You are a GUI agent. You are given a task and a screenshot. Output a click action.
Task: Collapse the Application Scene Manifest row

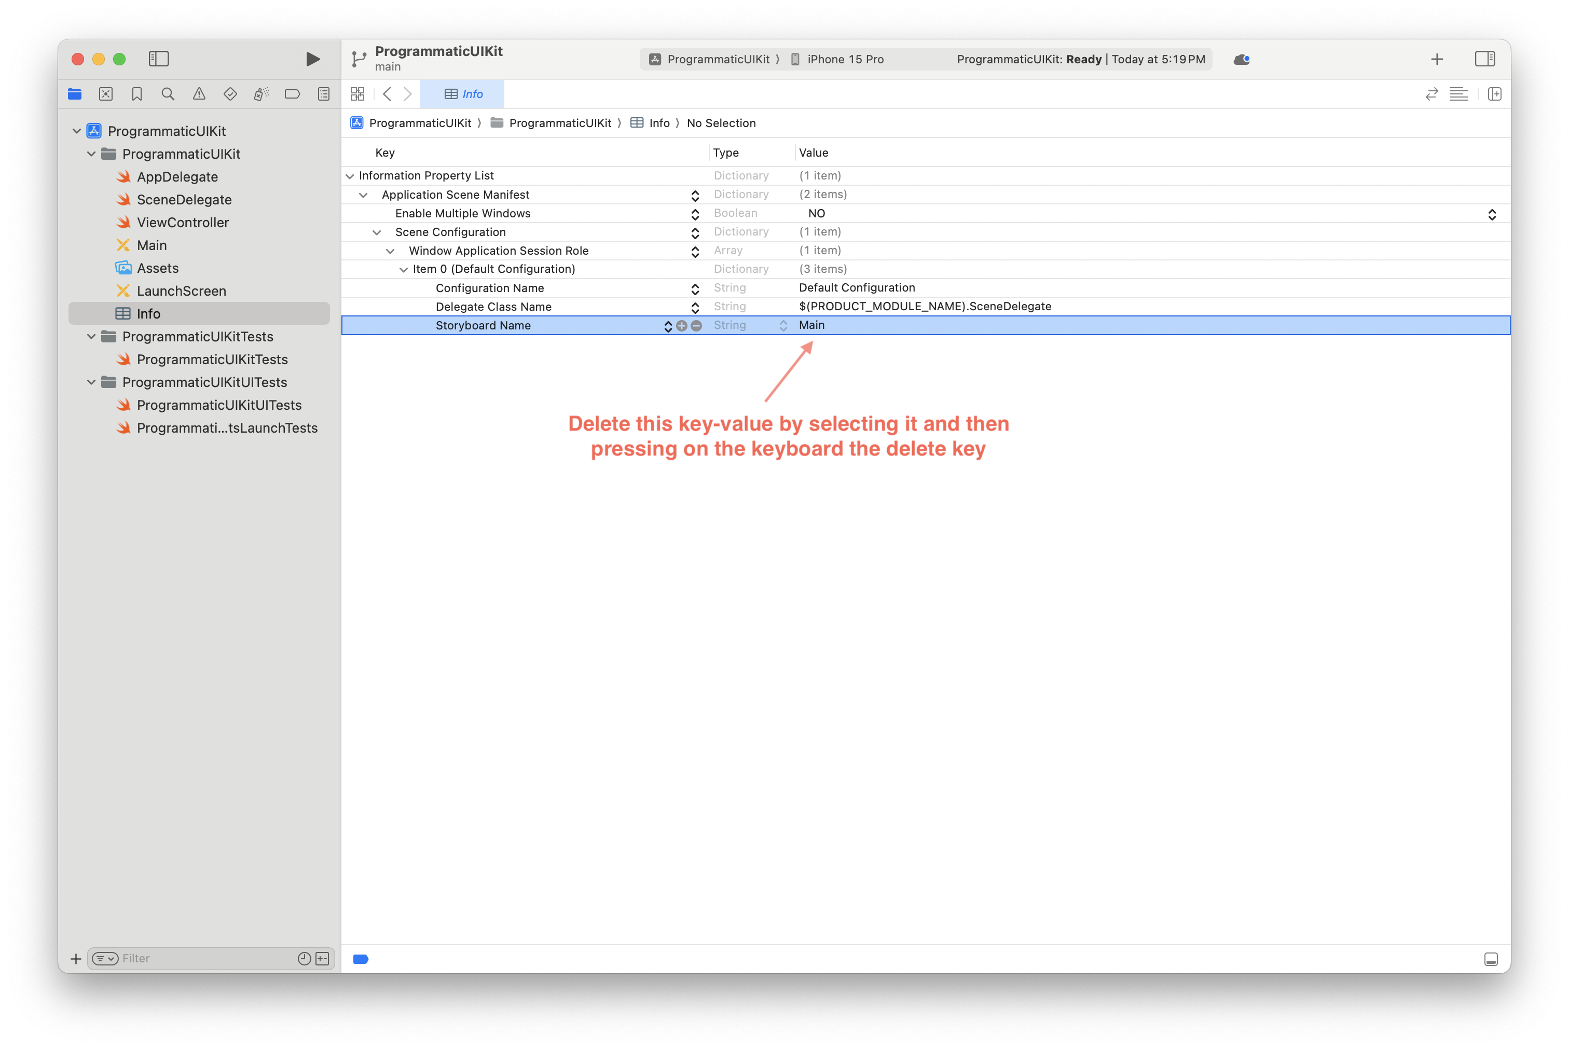click(364, 195)
